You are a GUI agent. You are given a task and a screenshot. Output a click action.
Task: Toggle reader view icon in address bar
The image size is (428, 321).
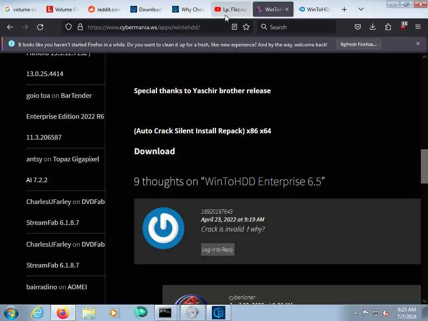234,27
